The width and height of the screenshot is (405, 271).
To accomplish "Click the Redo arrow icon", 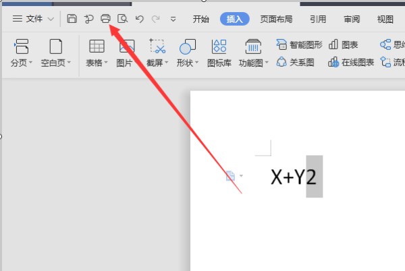I will coord(156,19).
